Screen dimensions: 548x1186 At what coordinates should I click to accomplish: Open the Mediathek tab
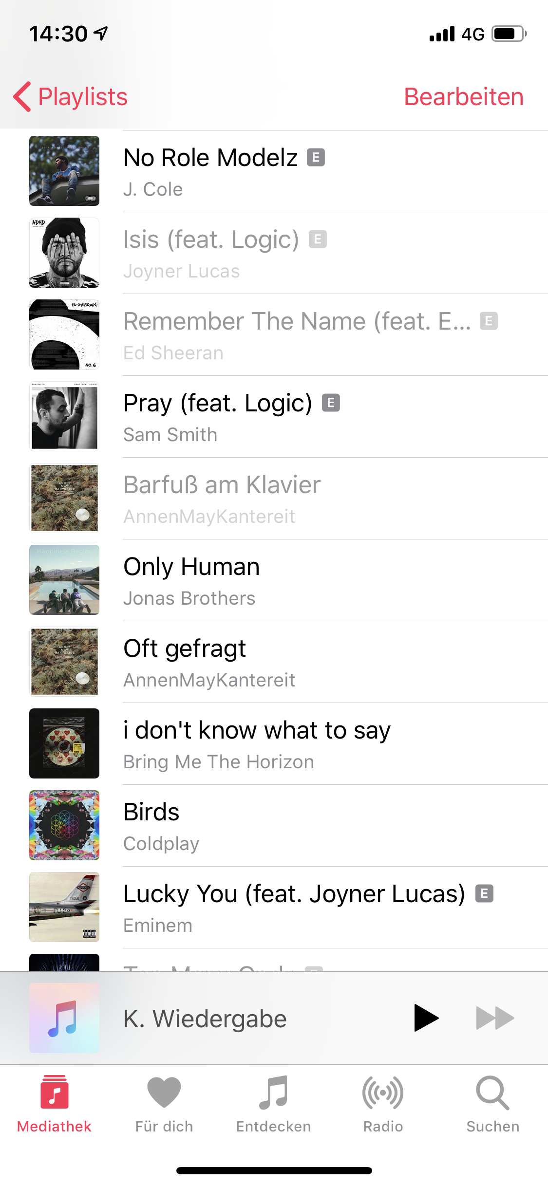[x=54, y=1104]
